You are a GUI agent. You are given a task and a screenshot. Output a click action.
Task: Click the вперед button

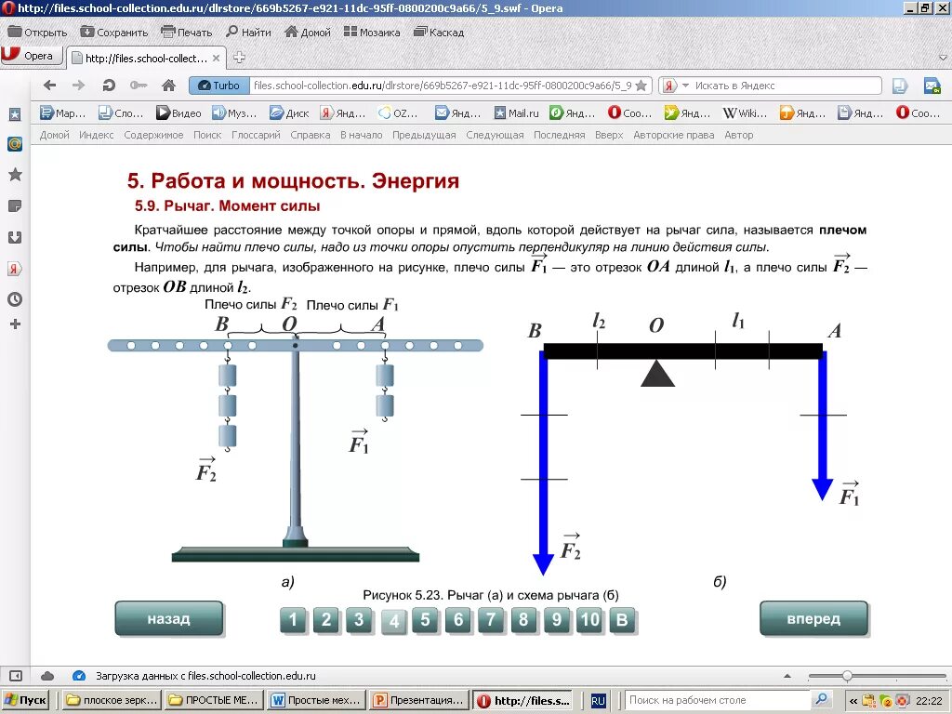[x=814, y=618]
